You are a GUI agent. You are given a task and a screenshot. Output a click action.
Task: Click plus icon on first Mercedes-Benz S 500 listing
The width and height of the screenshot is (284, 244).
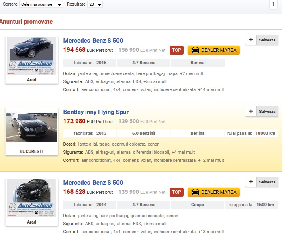point(251,40)
